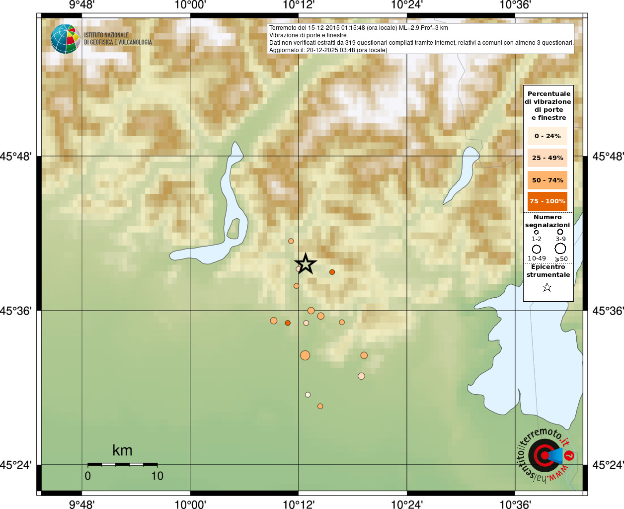Click the '10' label on the scale bar

coord(157,476)
